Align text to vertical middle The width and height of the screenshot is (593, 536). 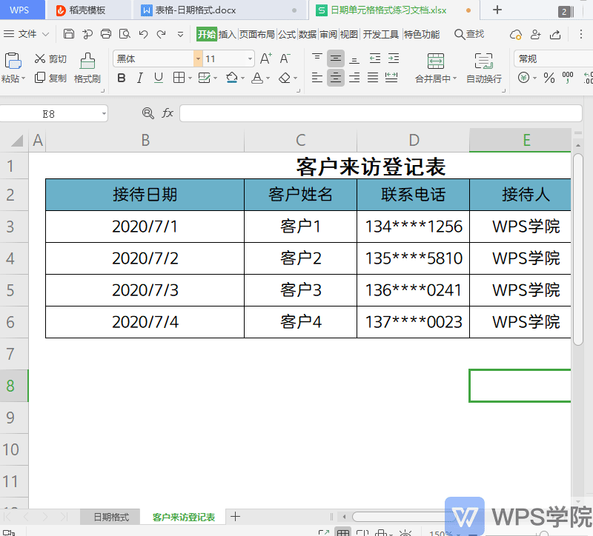click(x=336, y=58)
